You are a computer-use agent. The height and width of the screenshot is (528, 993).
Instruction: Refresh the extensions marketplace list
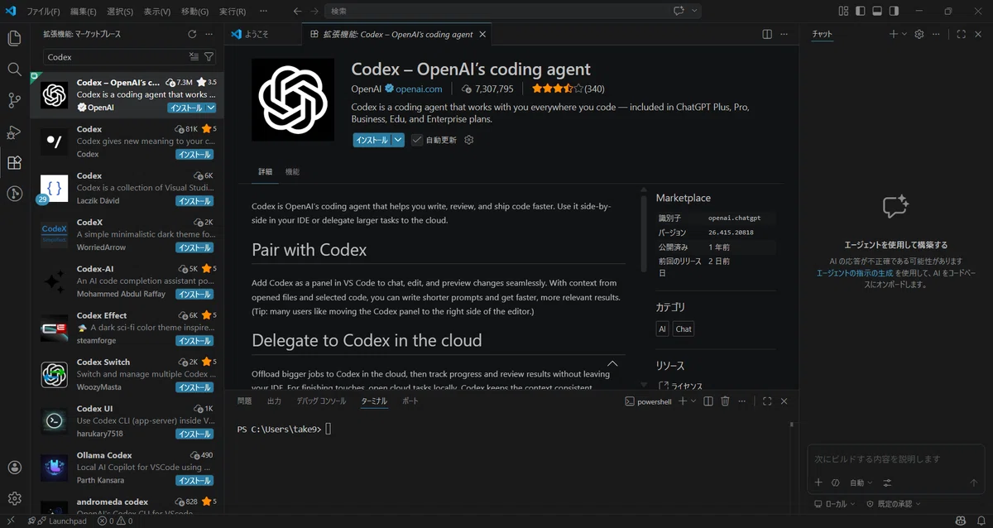coord(192,34)
